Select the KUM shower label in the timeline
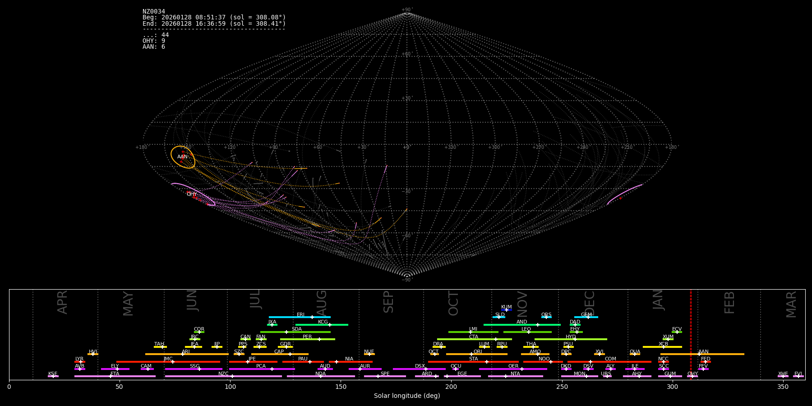This screenshot has height=406, width=812. [507, 307]
